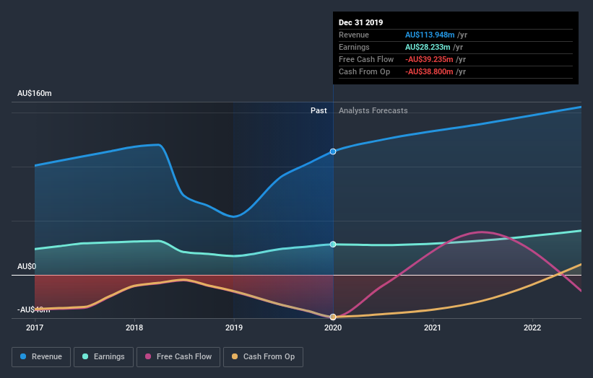This screenshot has height=378, width=593.
Task: Click the Analysts Forecasts label
Action: coord(373,110)
